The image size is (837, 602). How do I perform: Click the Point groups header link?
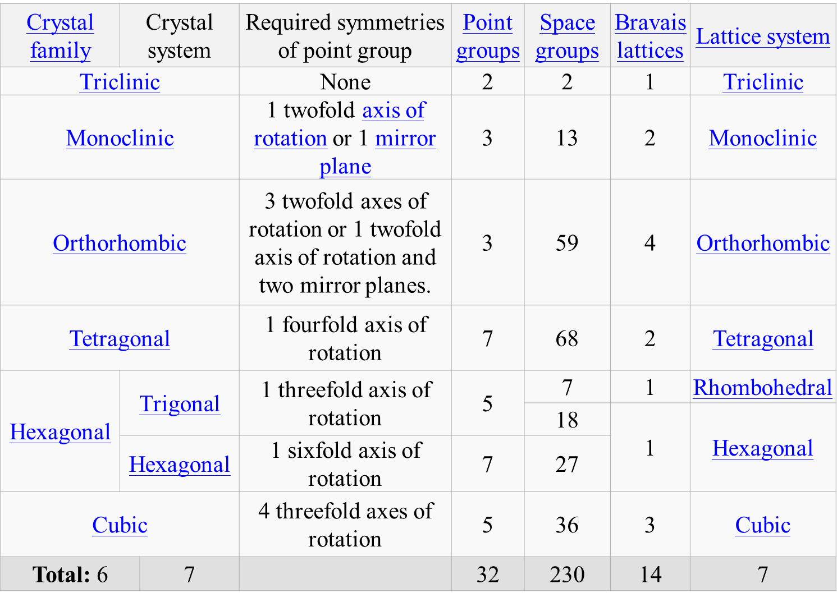click(487, 36)
